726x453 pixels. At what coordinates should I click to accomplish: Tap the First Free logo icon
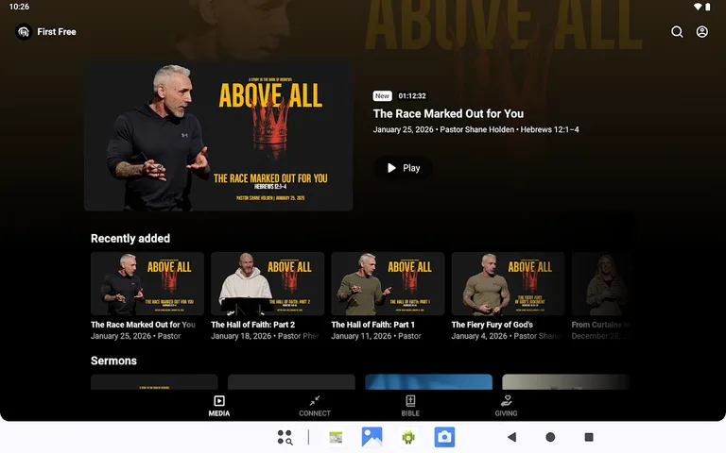click(x=24, y=32)
